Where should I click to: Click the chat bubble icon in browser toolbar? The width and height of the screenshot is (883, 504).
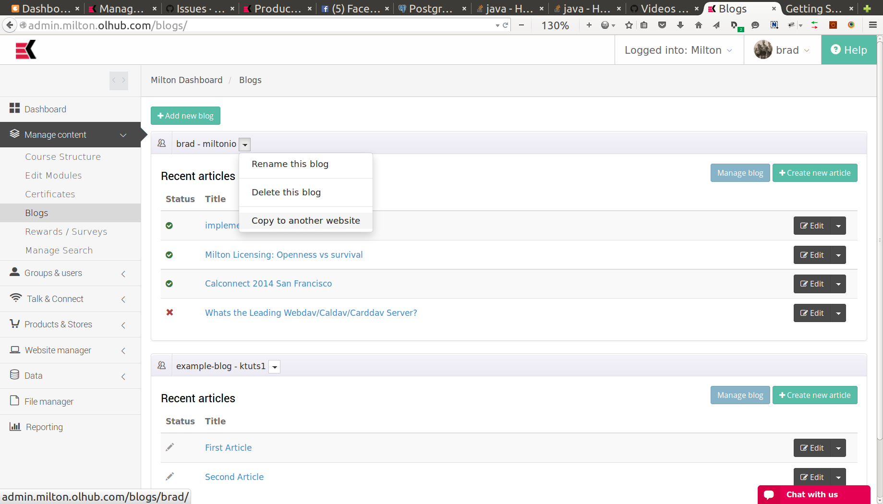pos(755,25)
